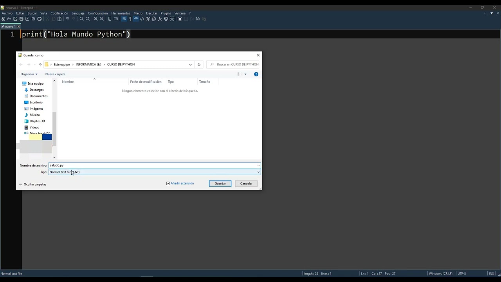Click the Open file toolbar icon in Notepad++
The image size is (501, 282).
pos(9,19)
